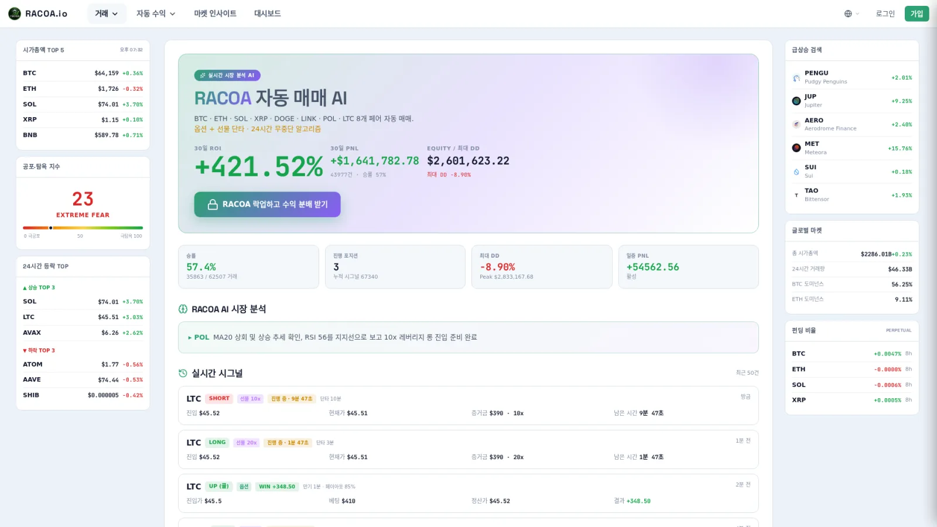
Task: Click the 24시간 거래량 $46.33B row
Action: [x=852, y=269]
